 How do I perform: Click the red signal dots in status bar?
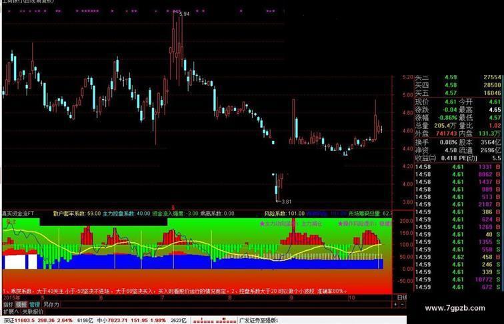[215, 321]
